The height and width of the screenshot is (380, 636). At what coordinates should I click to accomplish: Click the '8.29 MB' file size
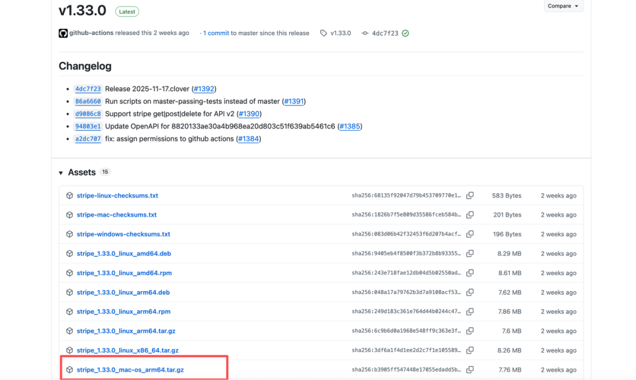509,253
